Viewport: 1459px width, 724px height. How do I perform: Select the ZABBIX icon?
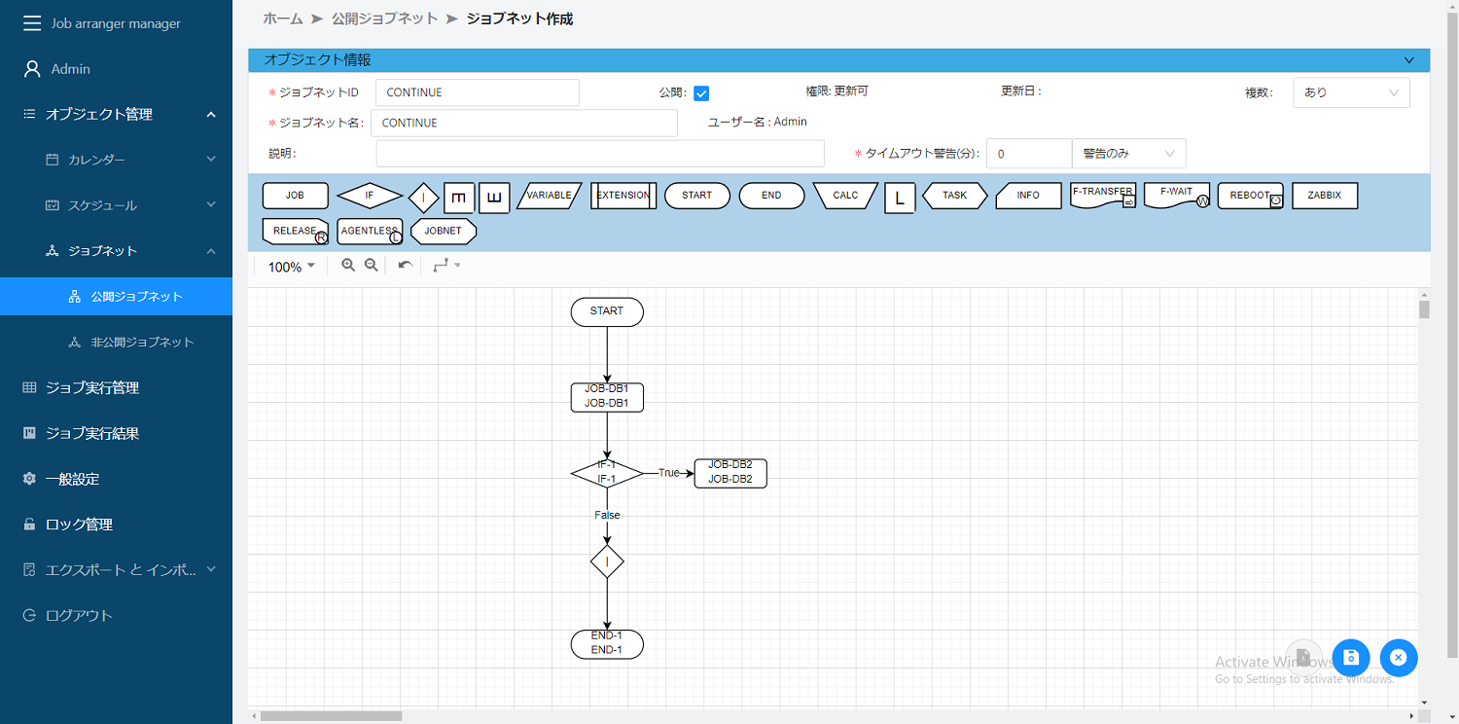click(x=1324, y=196)
